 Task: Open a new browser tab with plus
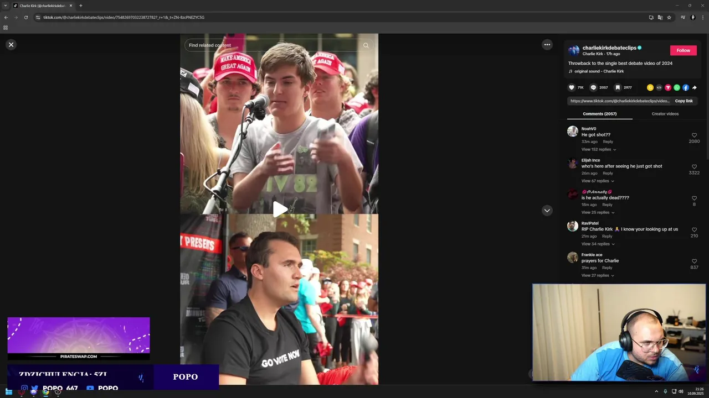[x=80, y=6]
